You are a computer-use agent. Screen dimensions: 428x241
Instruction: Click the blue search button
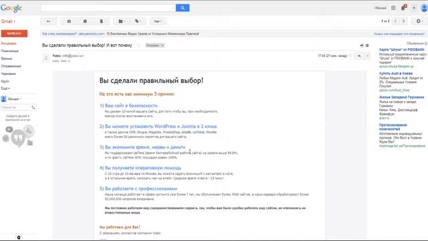pos(183,8)
